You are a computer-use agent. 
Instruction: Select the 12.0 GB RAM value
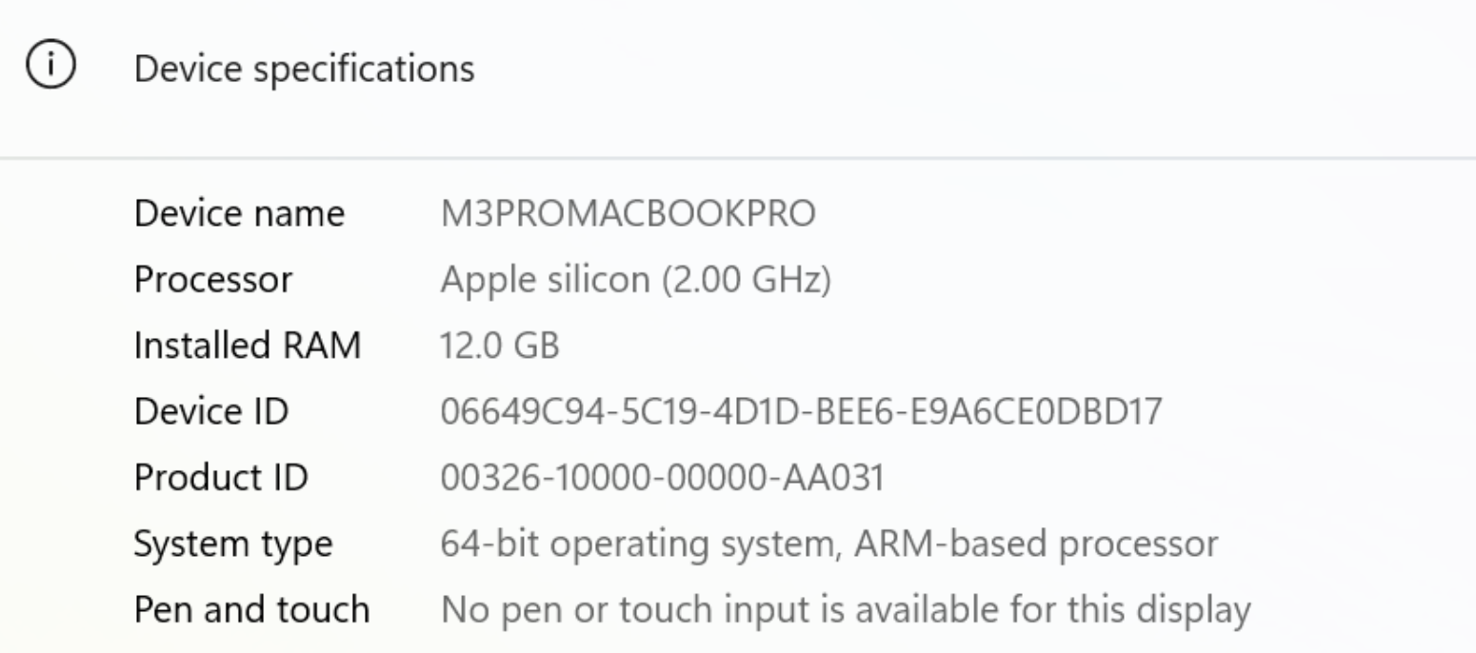pyautogui.click(x=499, y=346)
